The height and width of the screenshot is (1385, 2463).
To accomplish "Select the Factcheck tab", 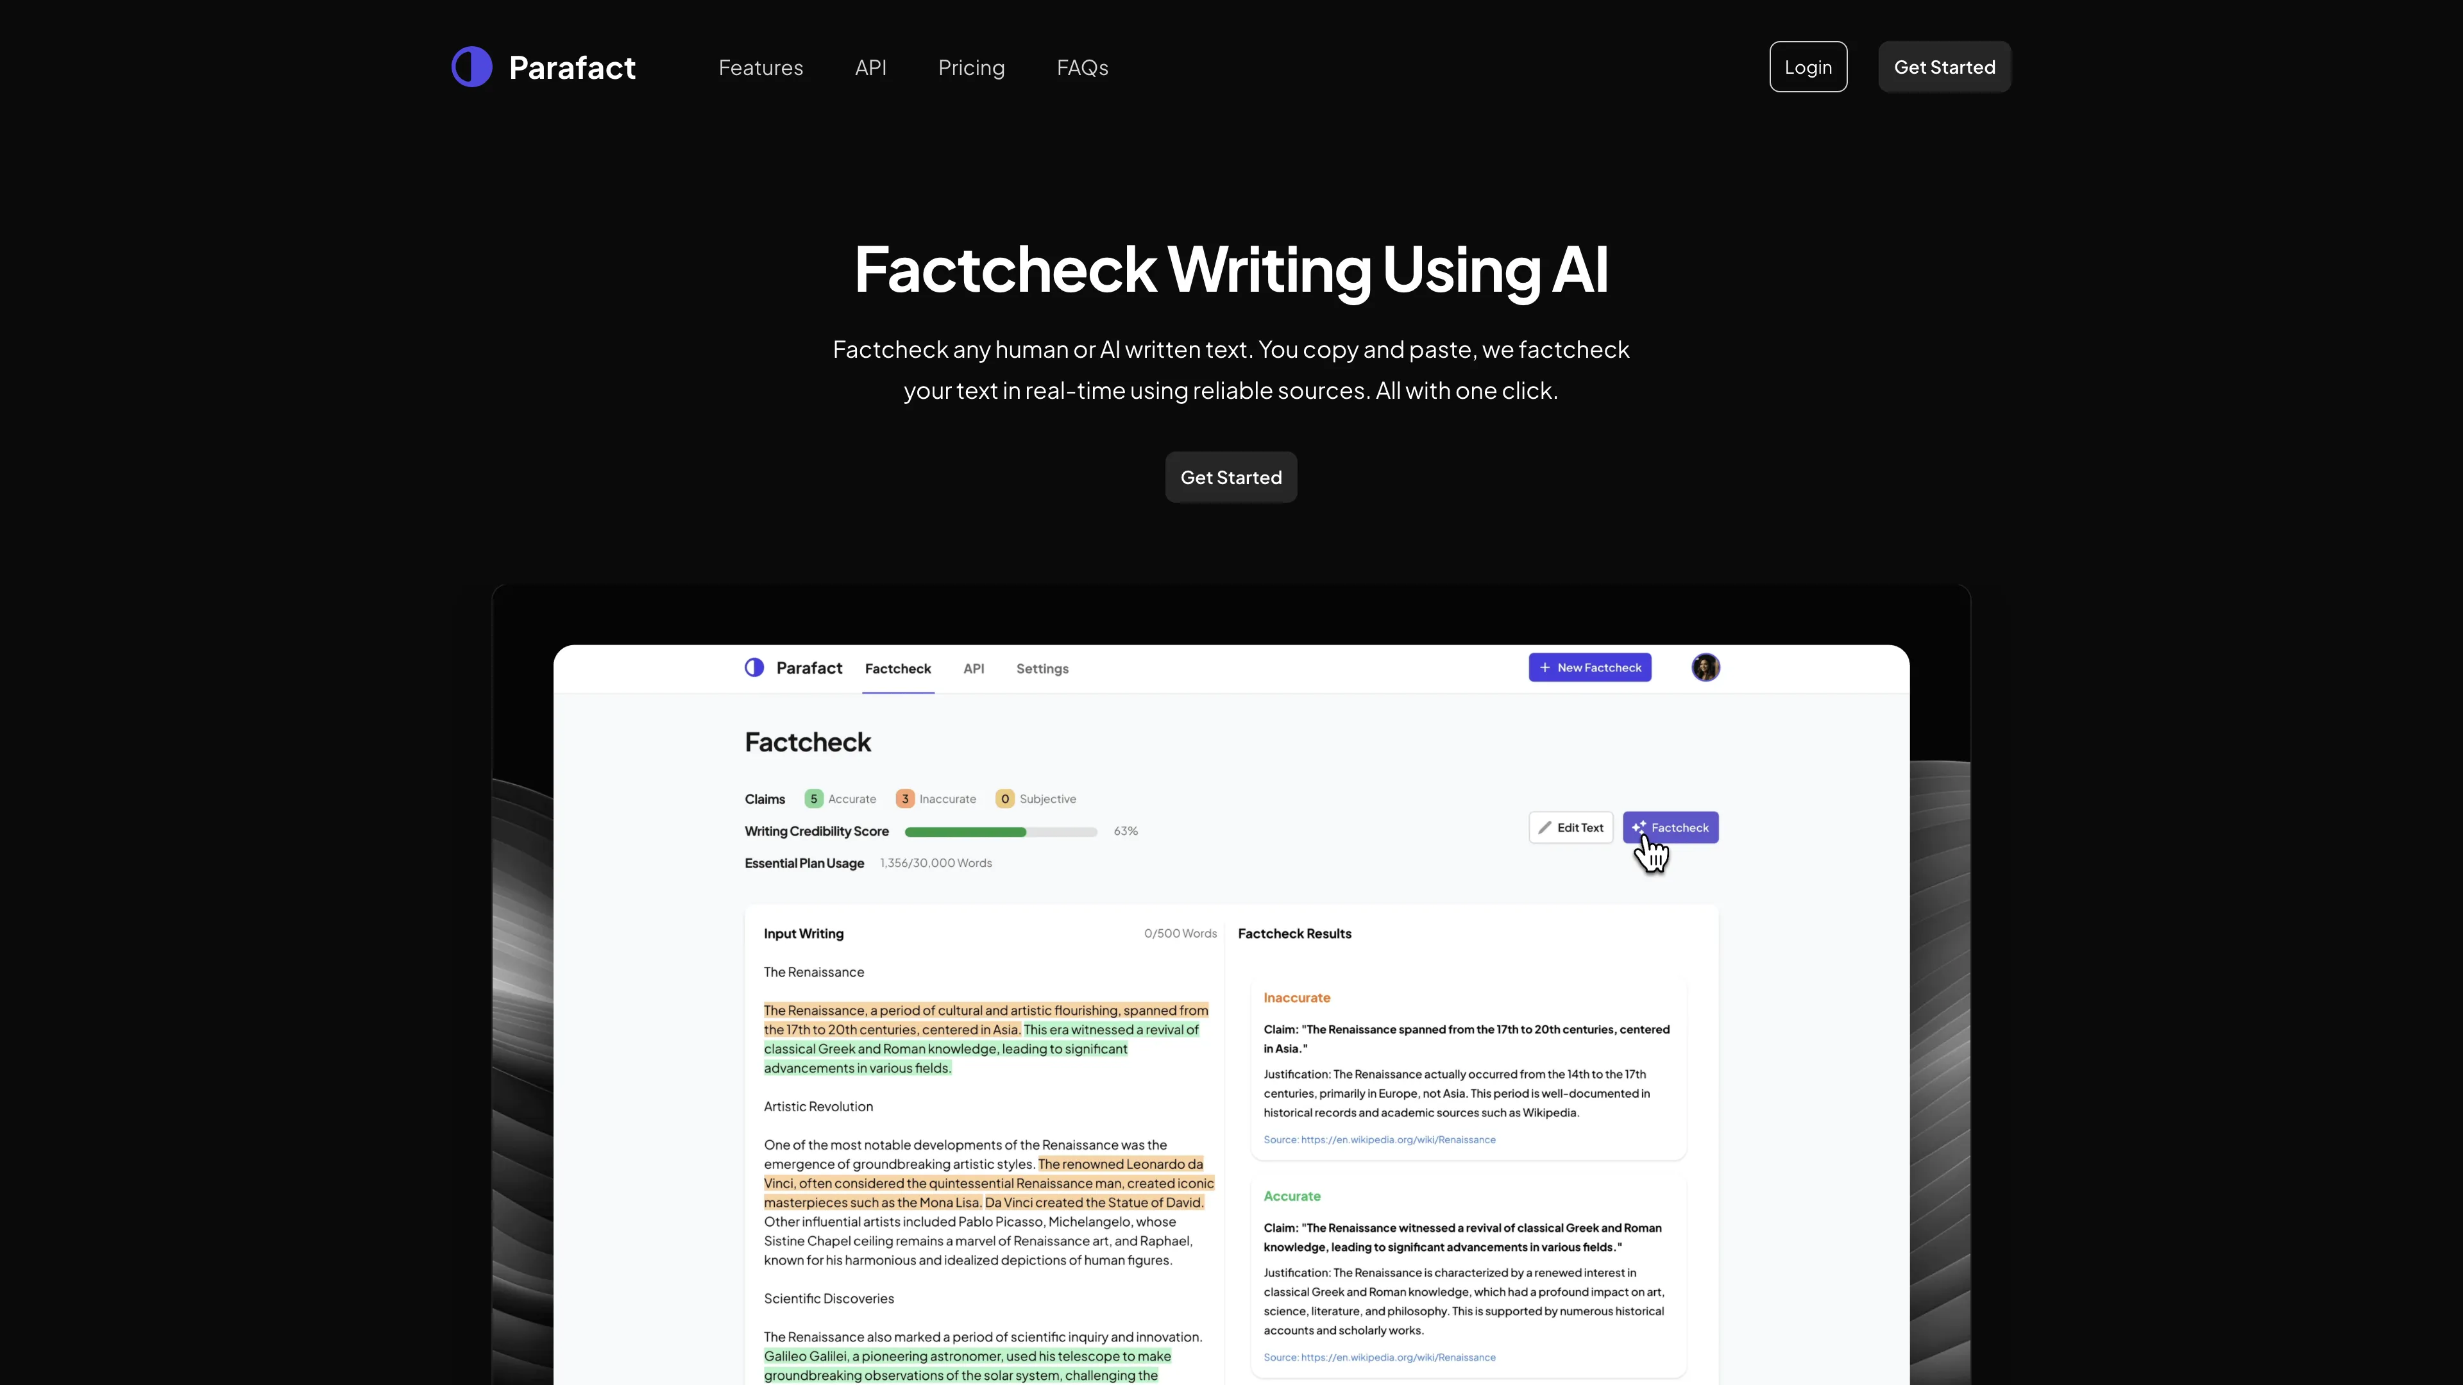I will click(898, 666).
